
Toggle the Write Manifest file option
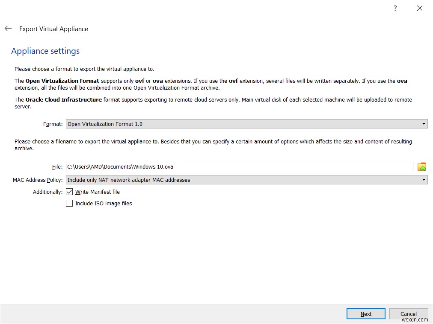tap(69, 192)
